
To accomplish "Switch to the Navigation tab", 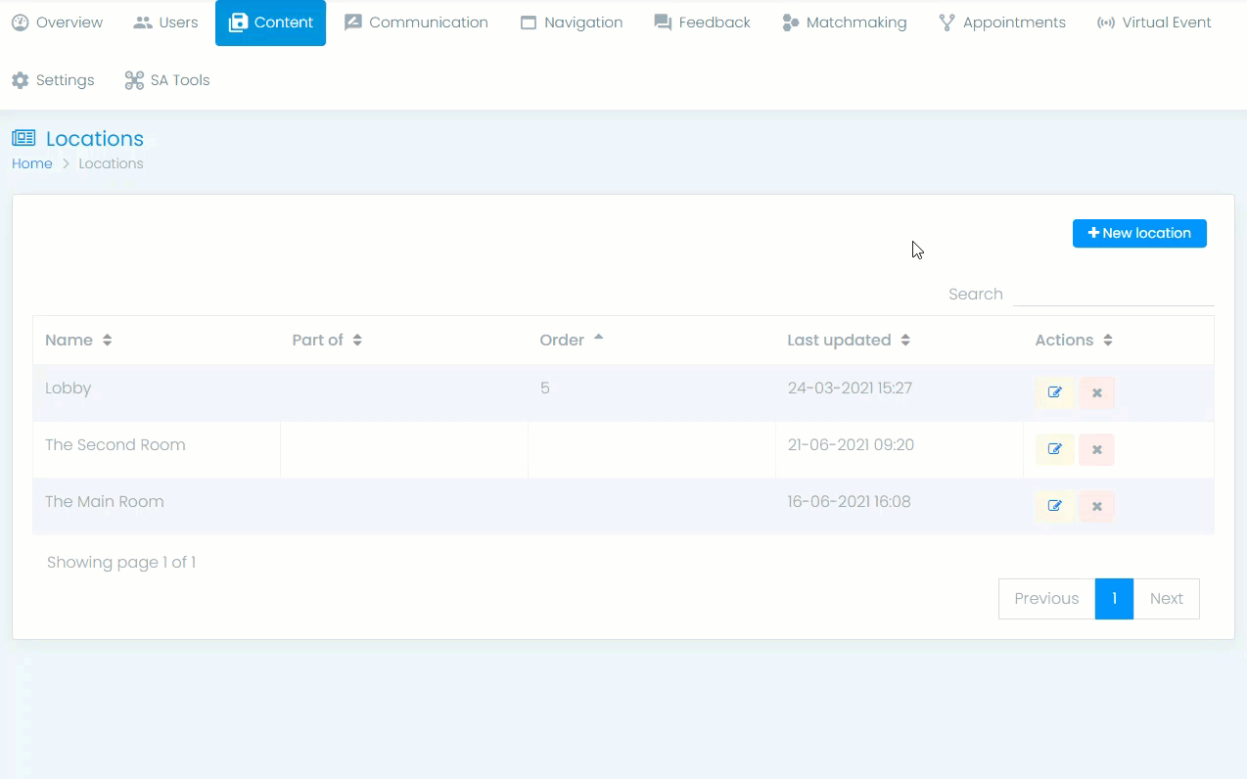I will coord(572,23).
